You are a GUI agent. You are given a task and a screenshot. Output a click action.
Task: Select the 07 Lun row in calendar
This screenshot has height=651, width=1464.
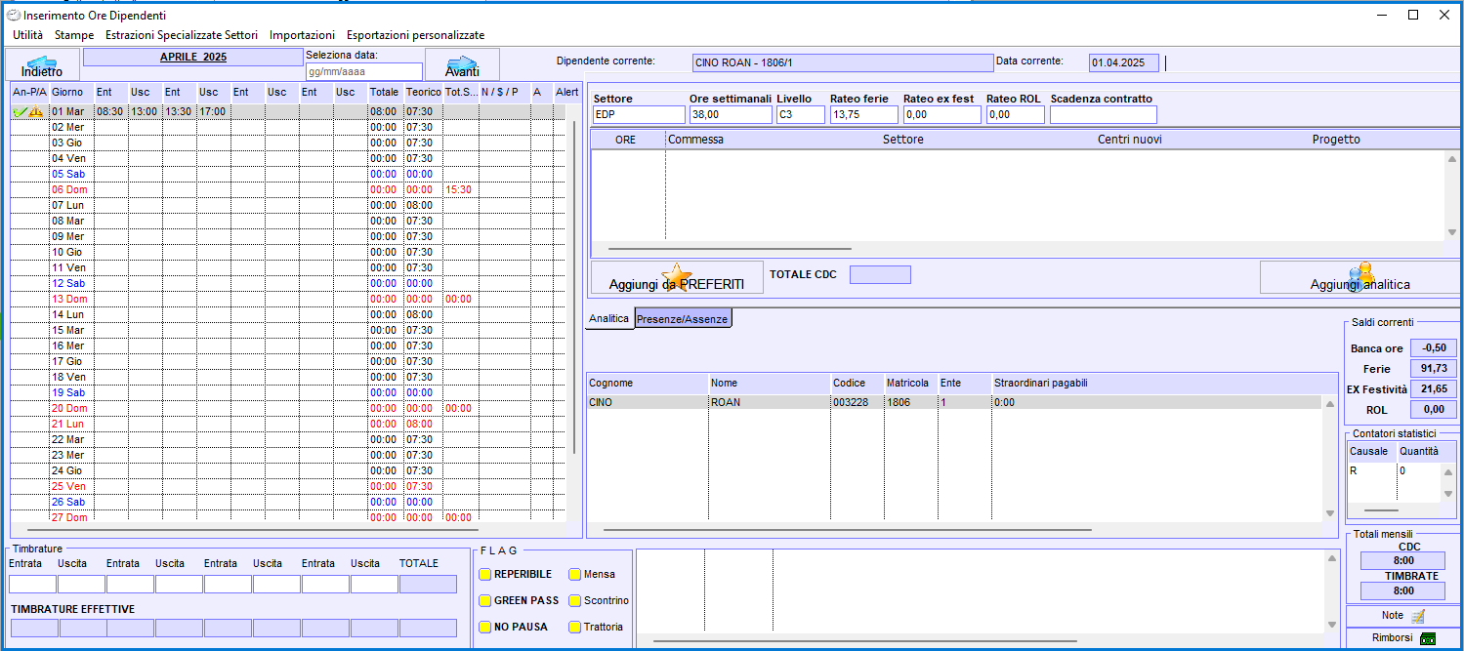point(68,206)
